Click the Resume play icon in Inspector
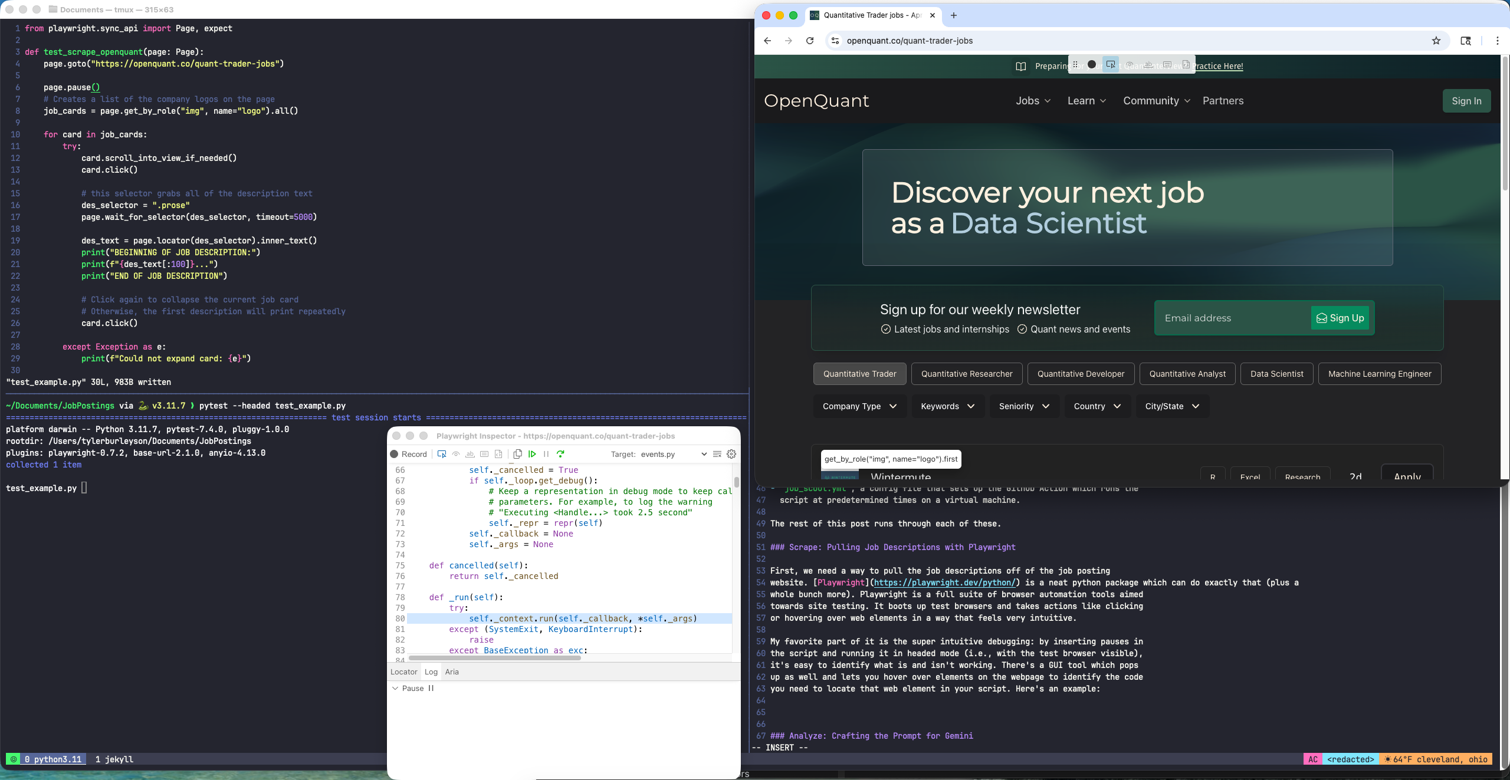Screen dimensions: 1510x780 tap(532, 454)
